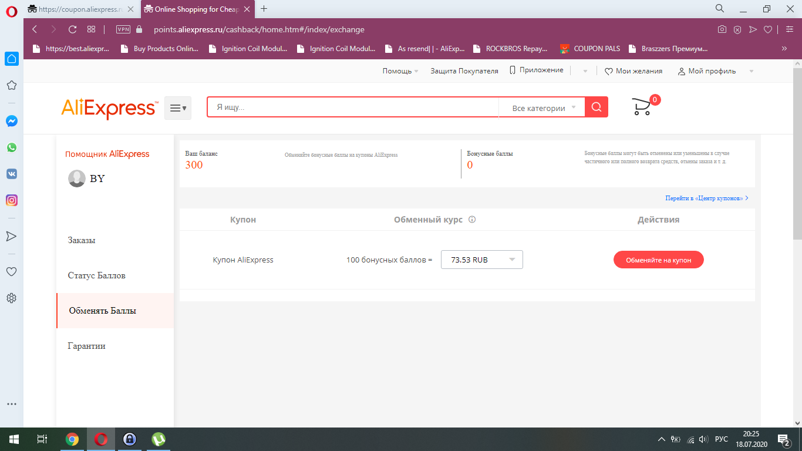Search tabs with magnifier icon
802x451 pixels.
tap(719, 8)
